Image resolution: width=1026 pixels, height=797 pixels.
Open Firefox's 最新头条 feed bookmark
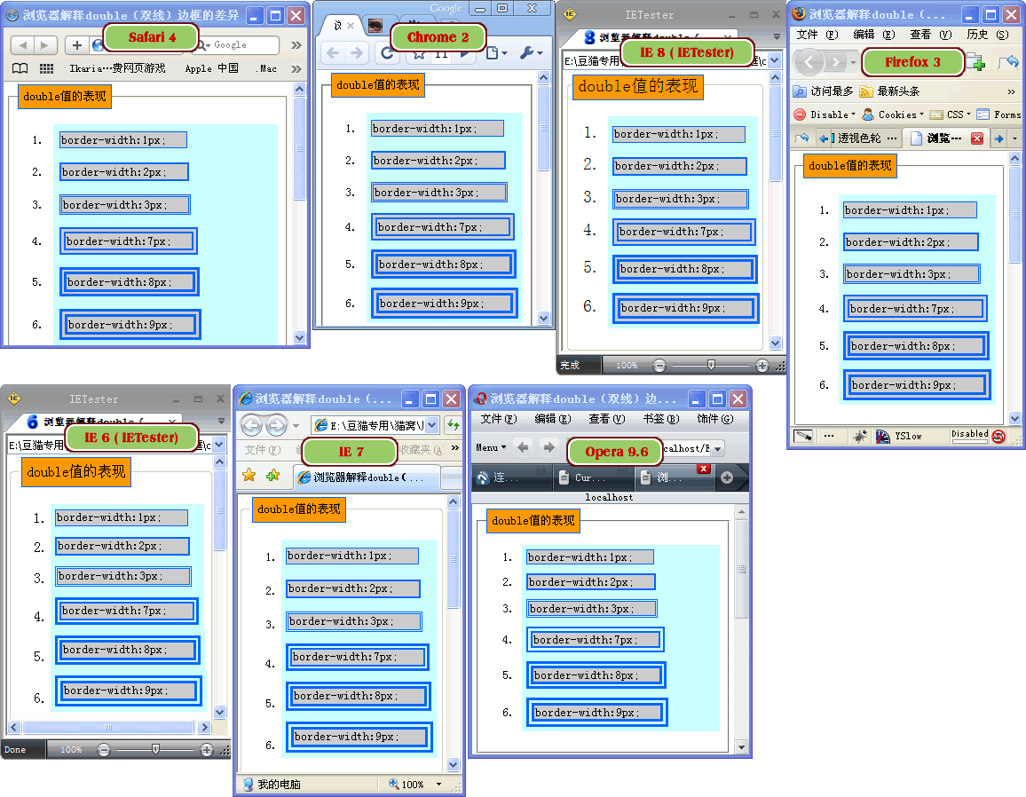point(890,91)
